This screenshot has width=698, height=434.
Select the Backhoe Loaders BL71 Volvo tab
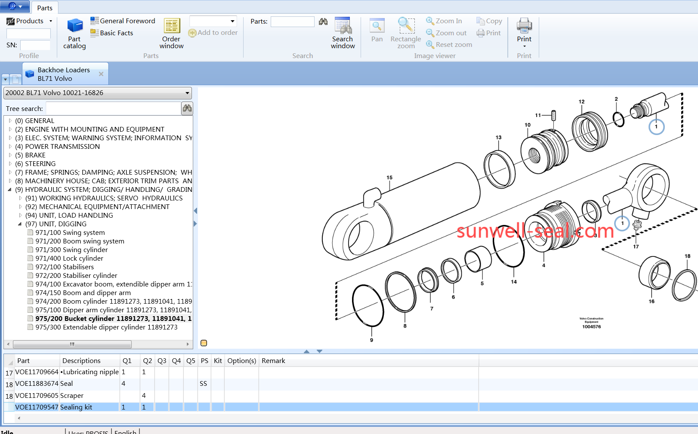point(64,74)
